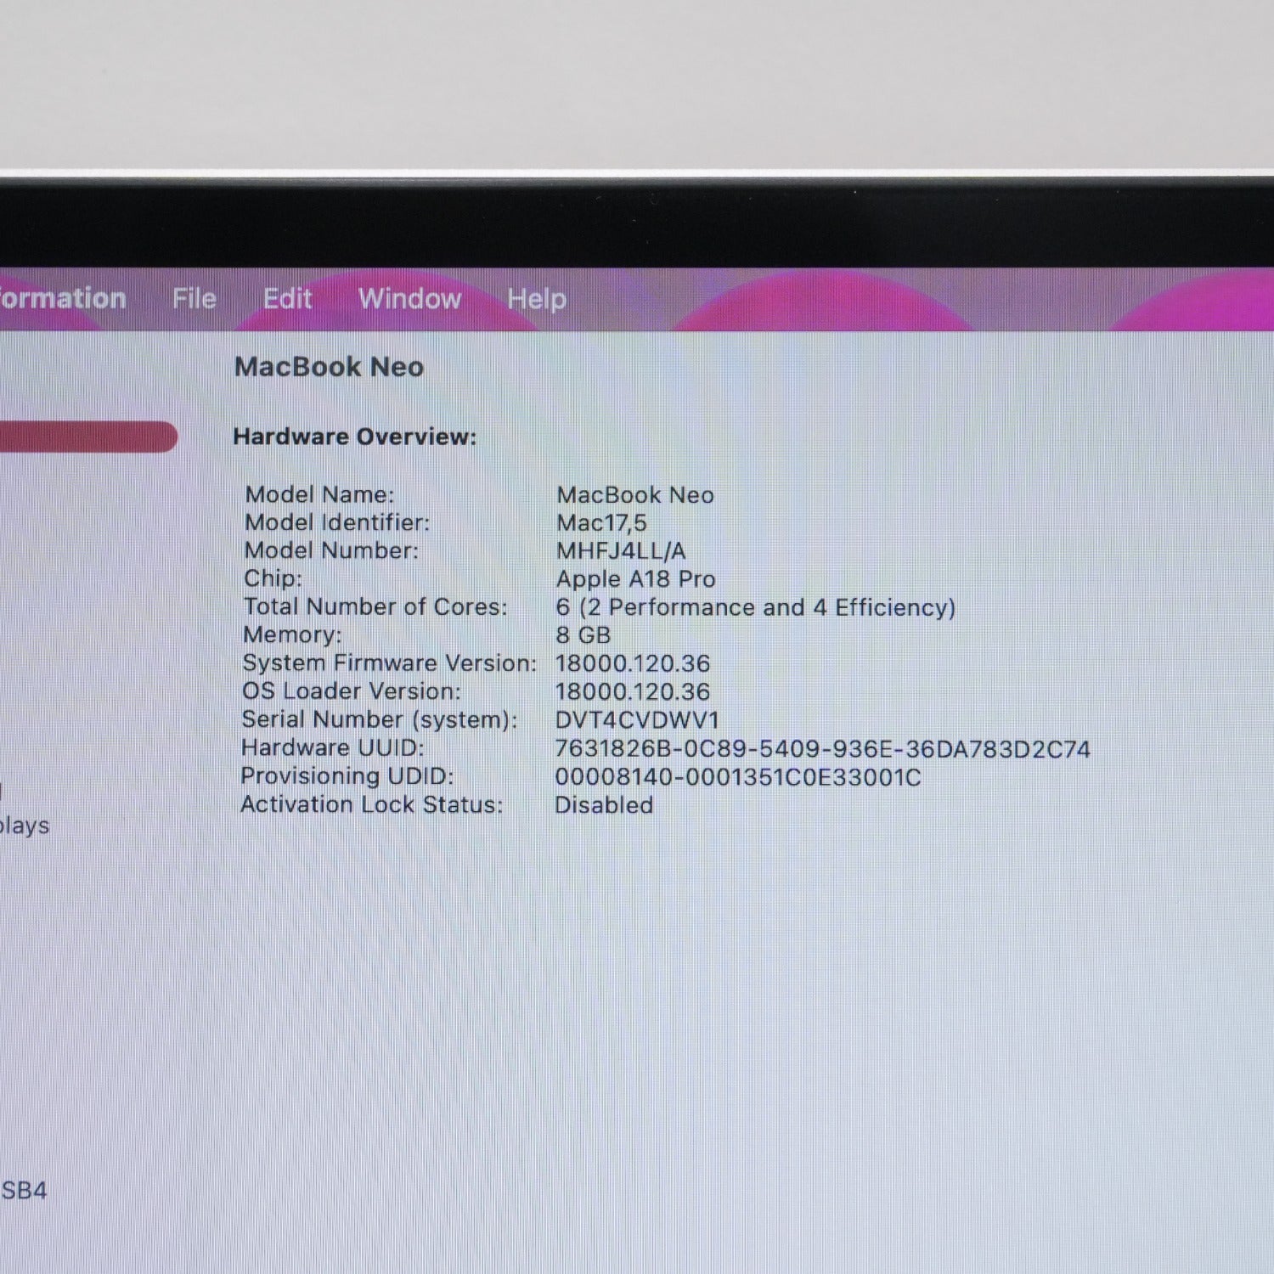Click the OS Loader Version value 18000.120.36
This screenshot has width=1274, height=1274.
click(x=633, y=691)
